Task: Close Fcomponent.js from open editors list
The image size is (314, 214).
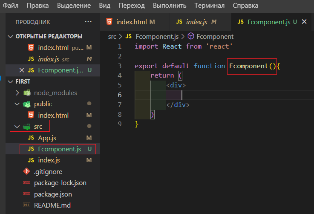Action: click(22, 70)
